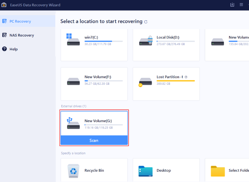
Task: Open the PC Recovery tab
Action: click(20, 21)
